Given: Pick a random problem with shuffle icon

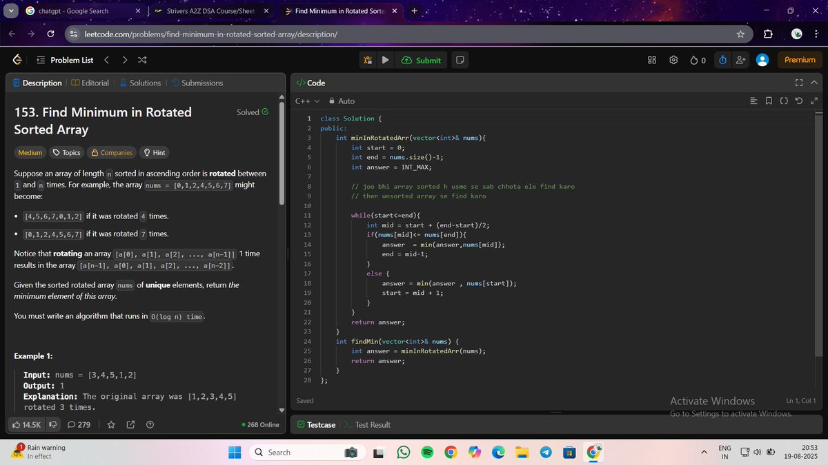Looking at the screenshot, I should click(142, 60).
